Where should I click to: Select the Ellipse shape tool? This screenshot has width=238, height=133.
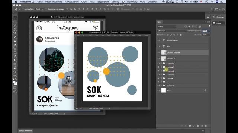click(x=15, y=64)
